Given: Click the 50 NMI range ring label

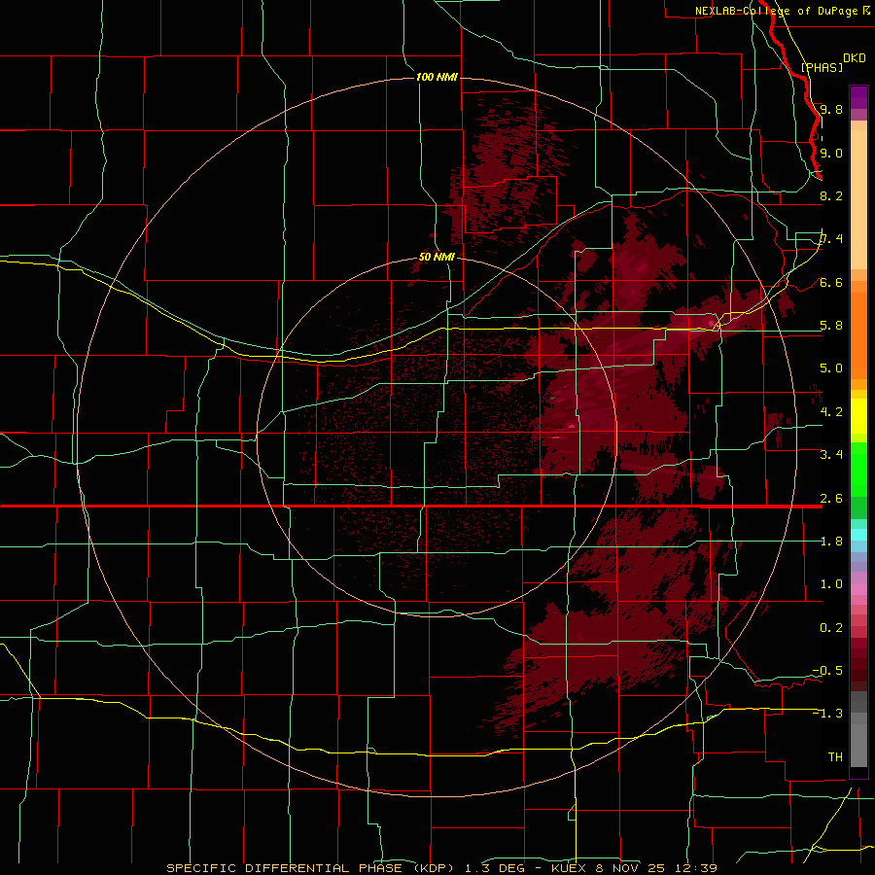Looking at the screenshot, I should coord(437,258).
